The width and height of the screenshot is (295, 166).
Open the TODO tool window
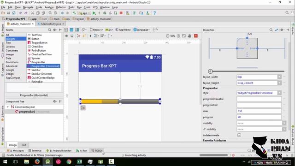click(x=97, y=151)
